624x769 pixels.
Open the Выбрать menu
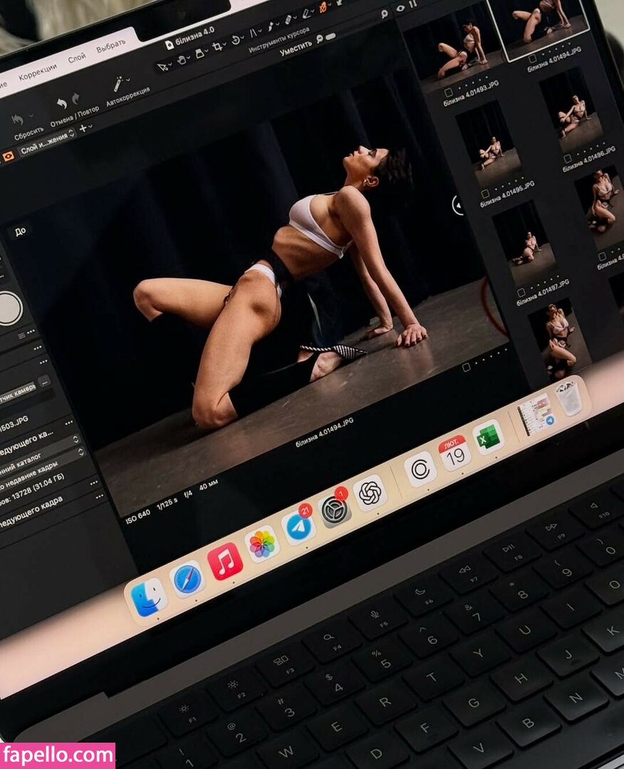tap(110, 47)
